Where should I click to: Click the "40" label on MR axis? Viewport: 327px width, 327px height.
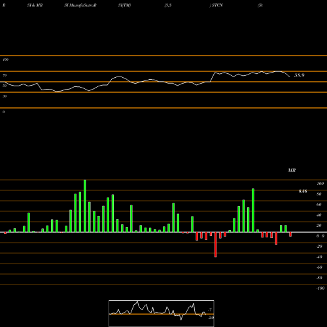click(x=319, y=215)
